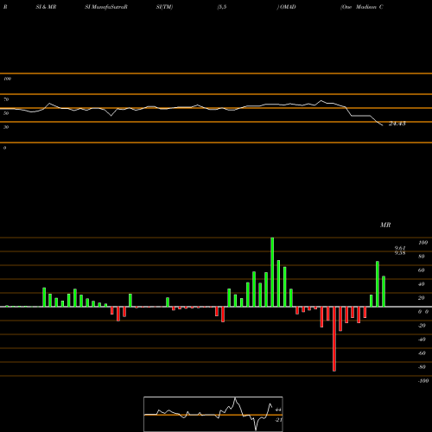
Task: Click the 60 label on MR axis
Action: [422, 270]
